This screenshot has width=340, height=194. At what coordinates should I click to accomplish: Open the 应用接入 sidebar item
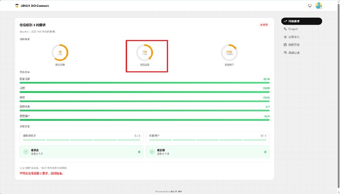[x=301, y=37]
